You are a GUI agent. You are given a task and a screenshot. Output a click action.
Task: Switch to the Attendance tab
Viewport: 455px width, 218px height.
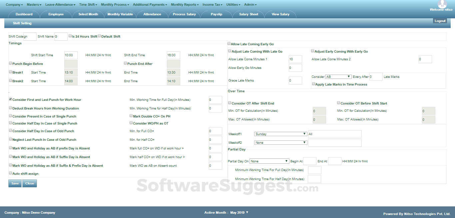coord(152,14)
